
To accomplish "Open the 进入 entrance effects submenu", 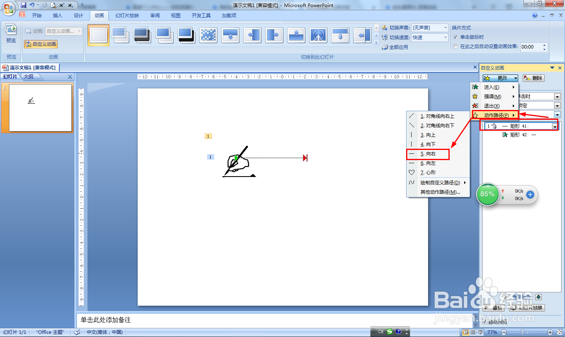I will 494,87.
